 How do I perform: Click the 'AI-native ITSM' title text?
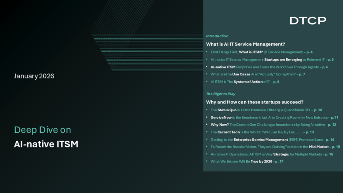46,145
